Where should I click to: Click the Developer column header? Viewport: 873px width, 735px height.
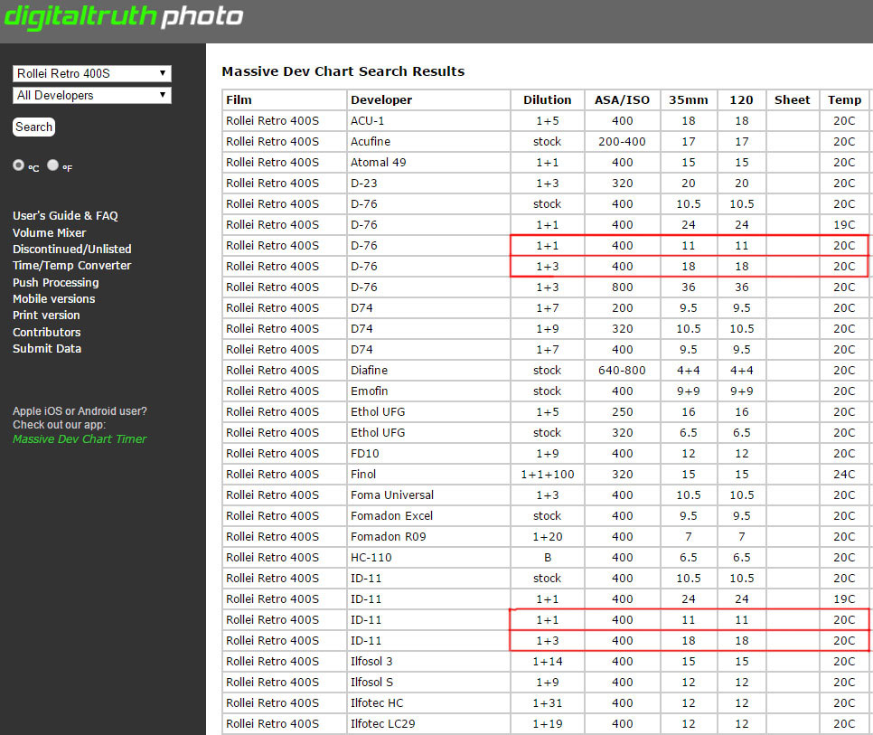tap(381, 100)
